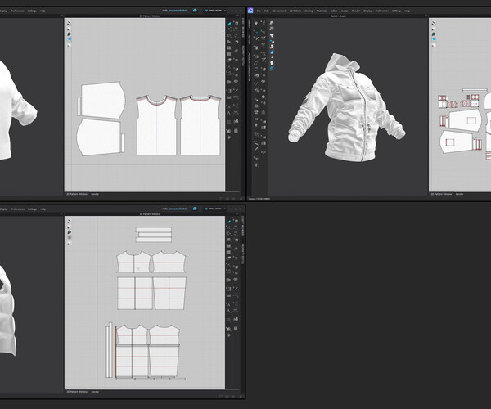Expand SIMULATION mode dropdown in bottom-left window
The width and height of the screenshot is (491, 409).
(214, 209)
